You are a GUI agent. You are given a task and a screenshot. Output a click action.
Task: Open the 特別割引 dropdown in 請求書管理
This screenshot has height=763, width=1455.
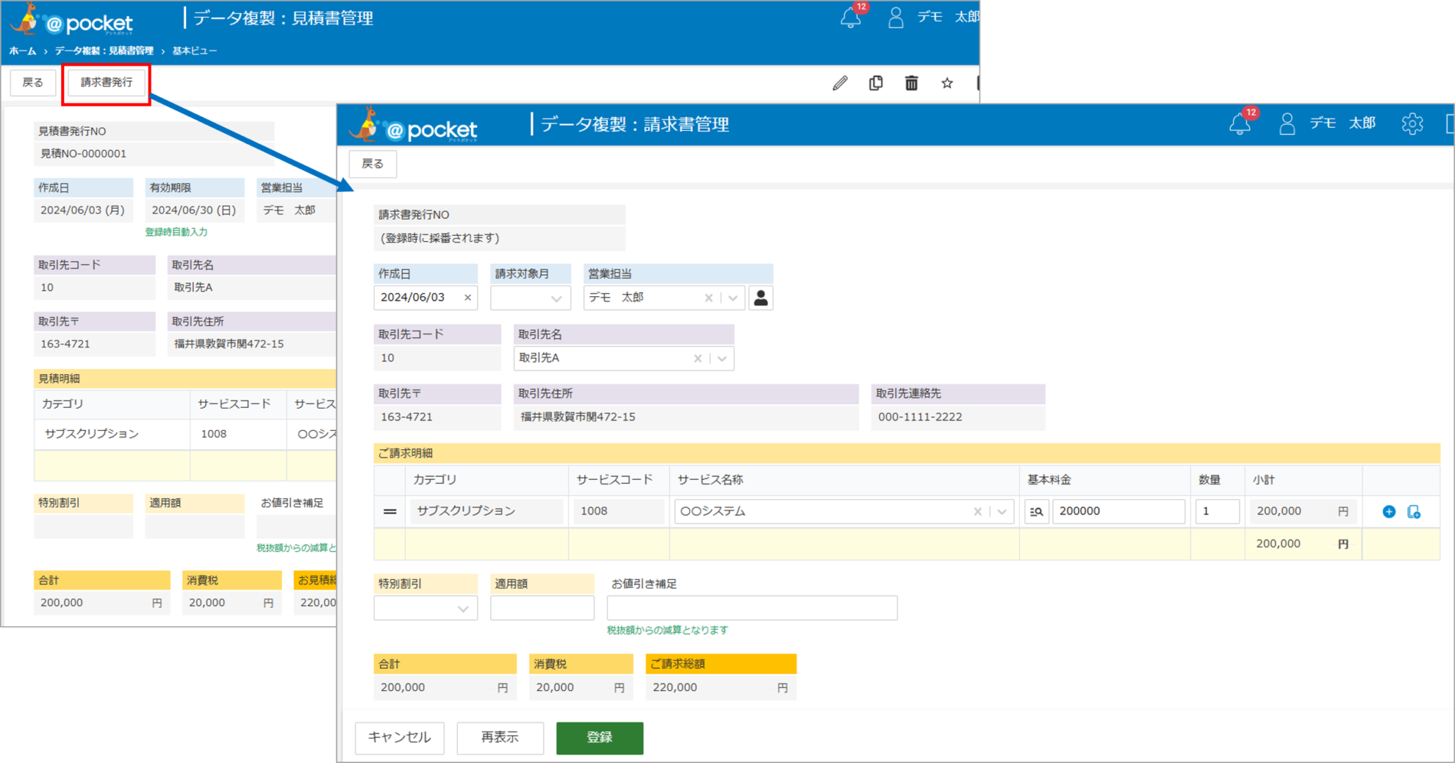point(426,608)
